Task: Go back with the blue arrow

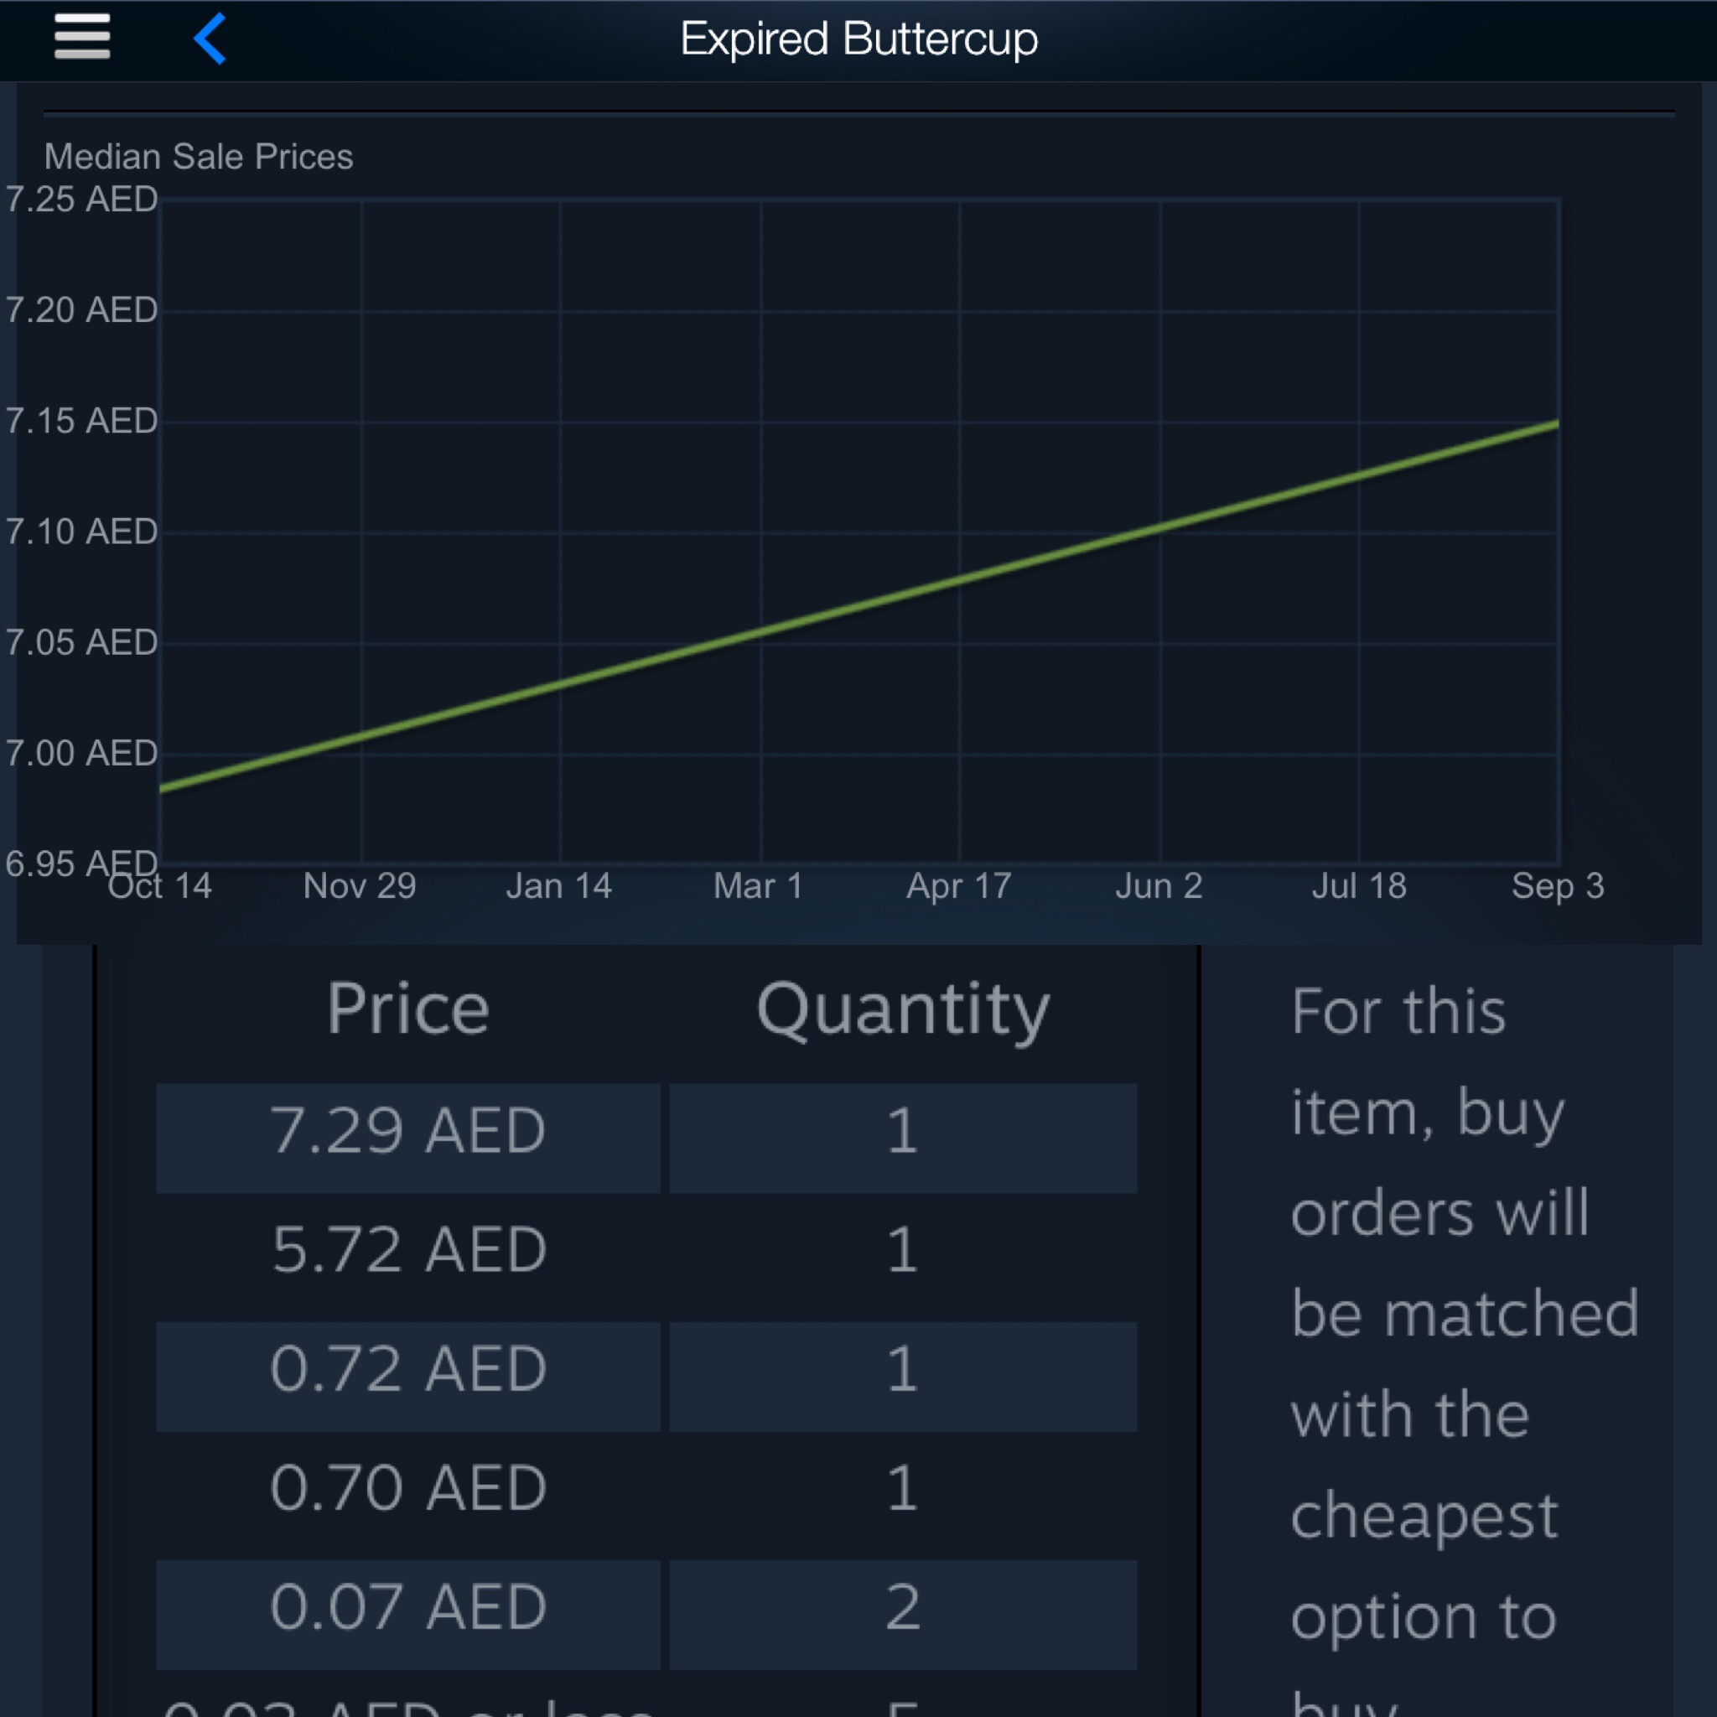Action: tap(210, 39)
